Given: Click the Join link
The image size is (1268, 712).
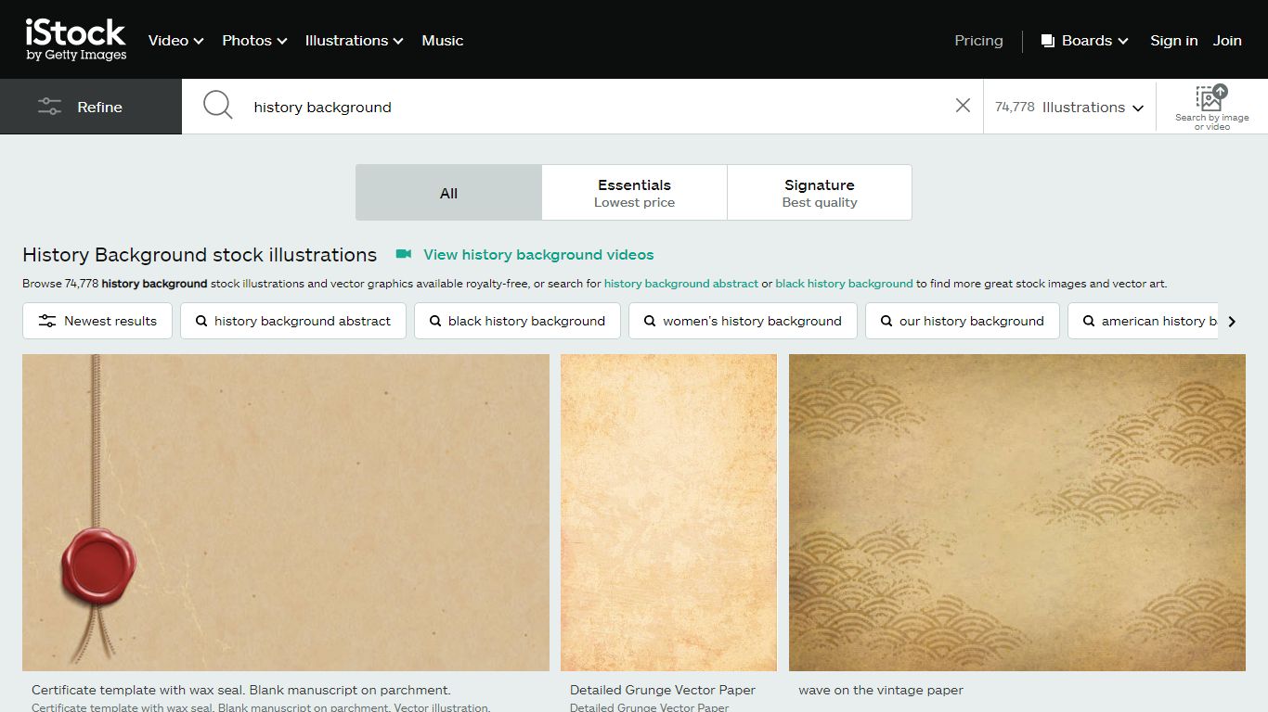Looking at the screenshot, I should coord(1227,41).
